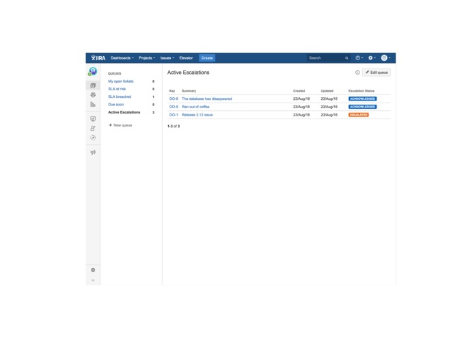Open the Elevator menu item

click(186, 58)
